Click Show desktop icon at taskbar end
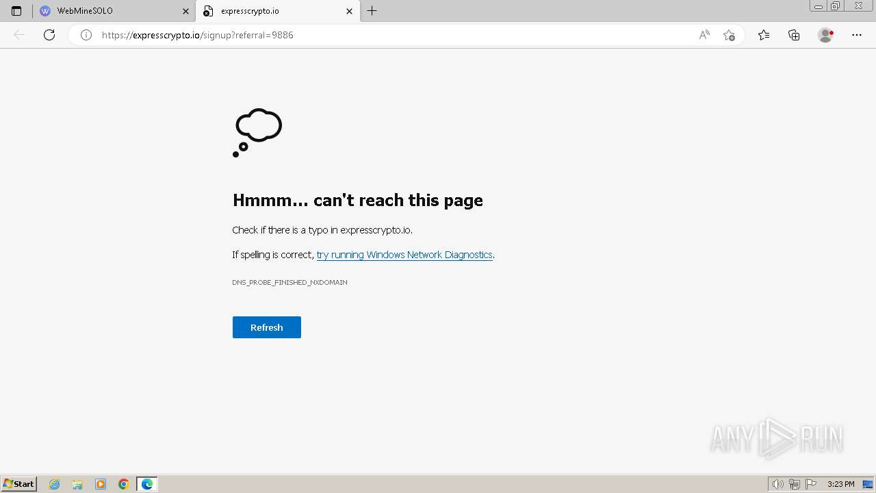 [867, 484]
